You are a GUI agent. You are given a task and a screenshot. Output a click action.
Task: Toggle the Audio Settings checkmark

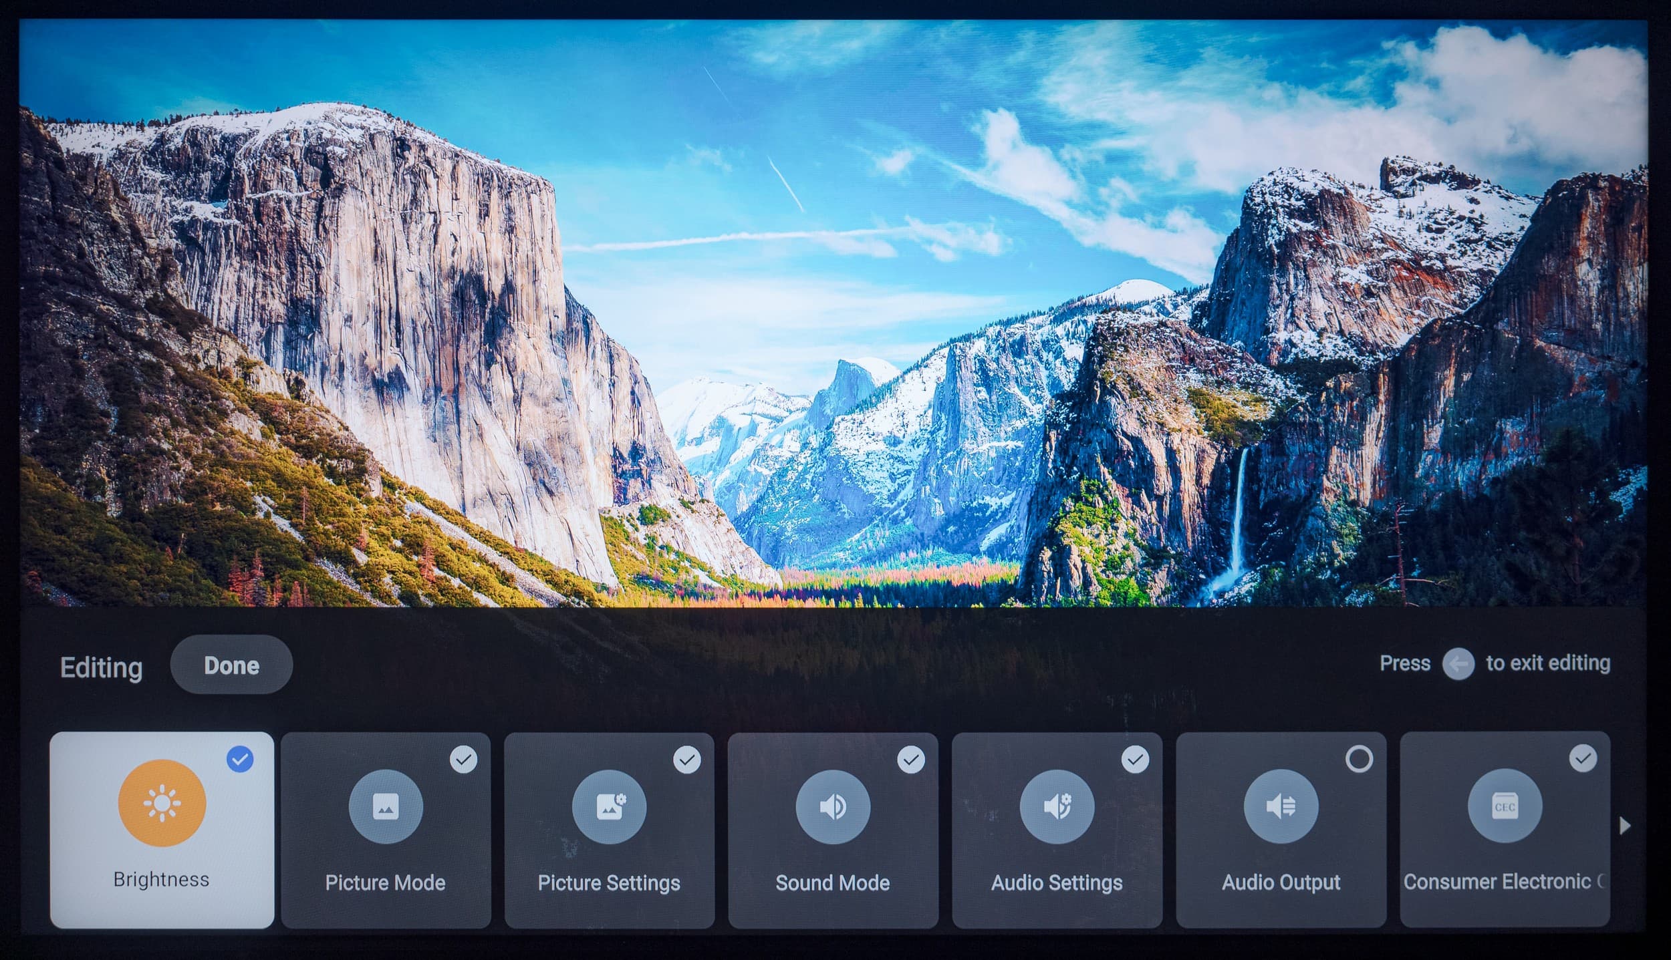click(x=1135, y=760)
